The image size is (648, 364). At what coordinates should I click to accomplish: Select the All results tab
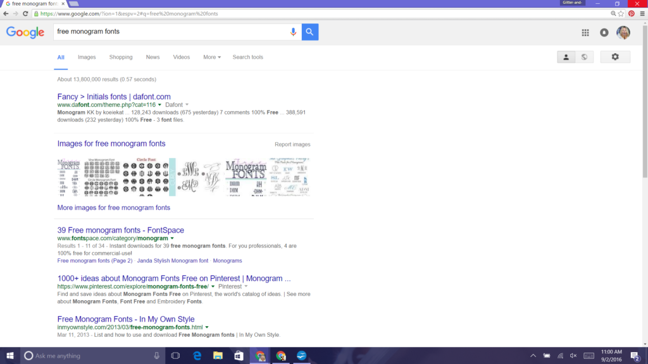click(x=61, y=58)
